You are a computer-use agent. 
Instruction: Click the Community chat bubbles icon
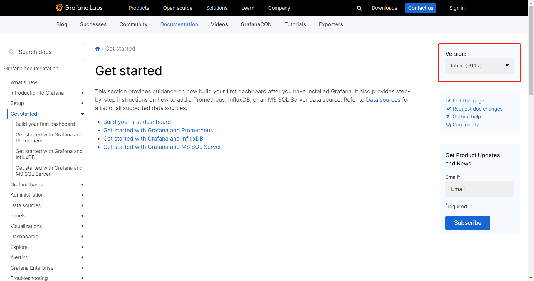click(448, 125)
